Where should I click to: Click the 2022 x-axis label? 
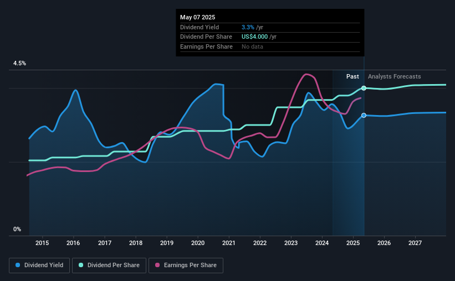260,243
